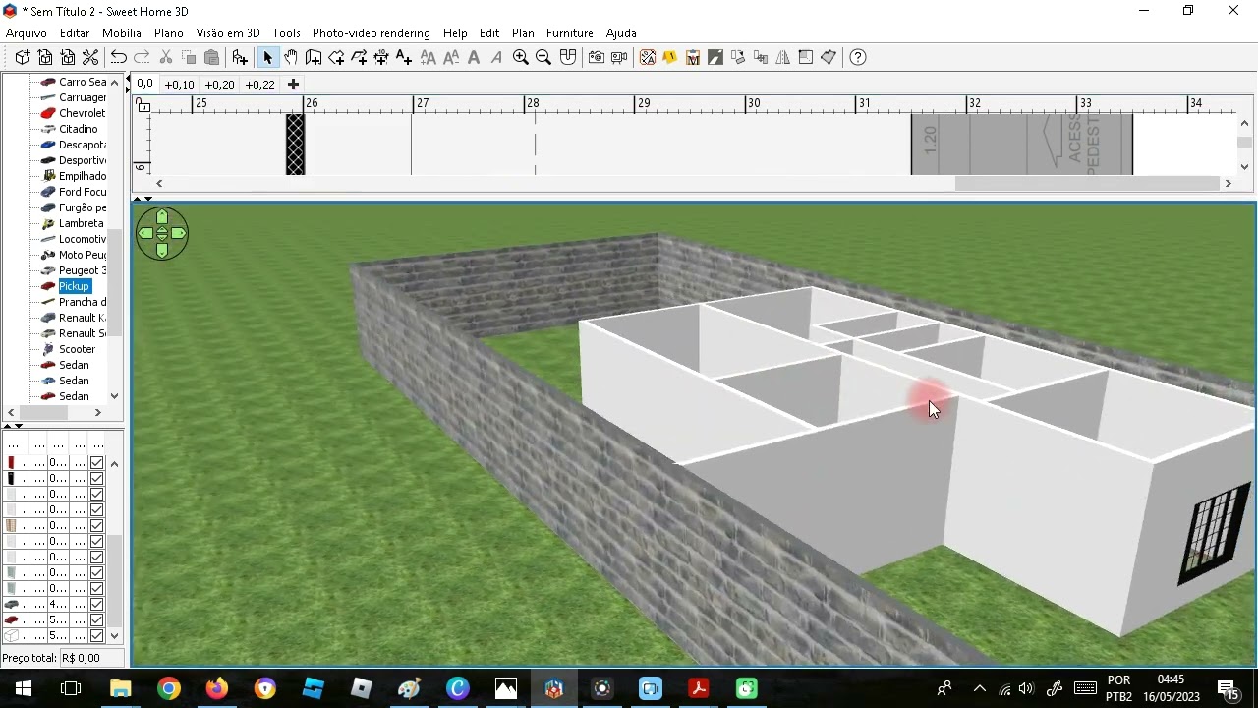Select the Create rooms tool
Viewport: 1258px width, 708px height.
pyautogui.click(x=336, y=57)
